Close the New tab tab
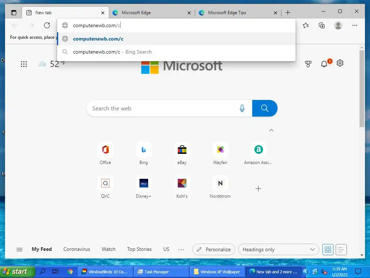Screen dimensions: 370x278 [x=103, y=13]
